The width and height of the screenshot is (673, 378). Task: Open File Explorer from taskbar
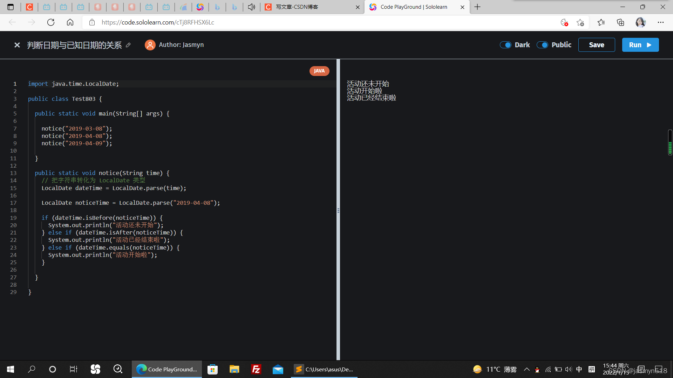click(x=234, y=369)
